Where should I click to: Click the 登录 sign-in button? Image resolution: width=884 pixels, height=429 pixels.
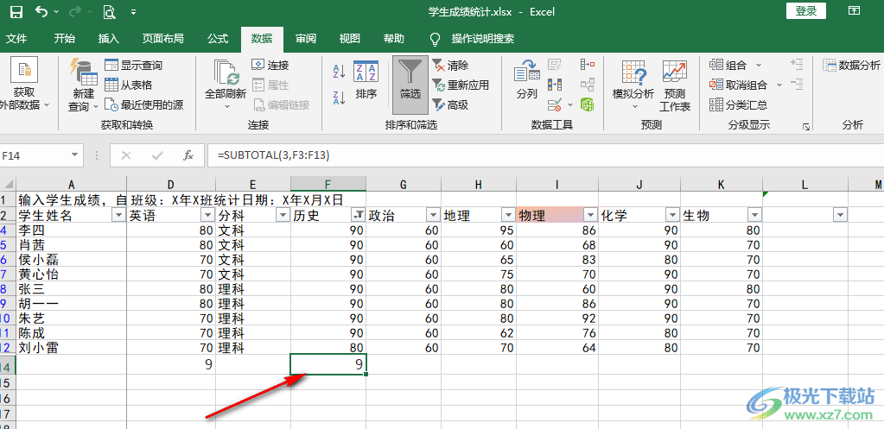coord(805,10)
